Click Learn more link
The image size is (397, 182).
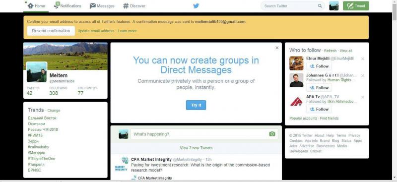tap(127, 31)
